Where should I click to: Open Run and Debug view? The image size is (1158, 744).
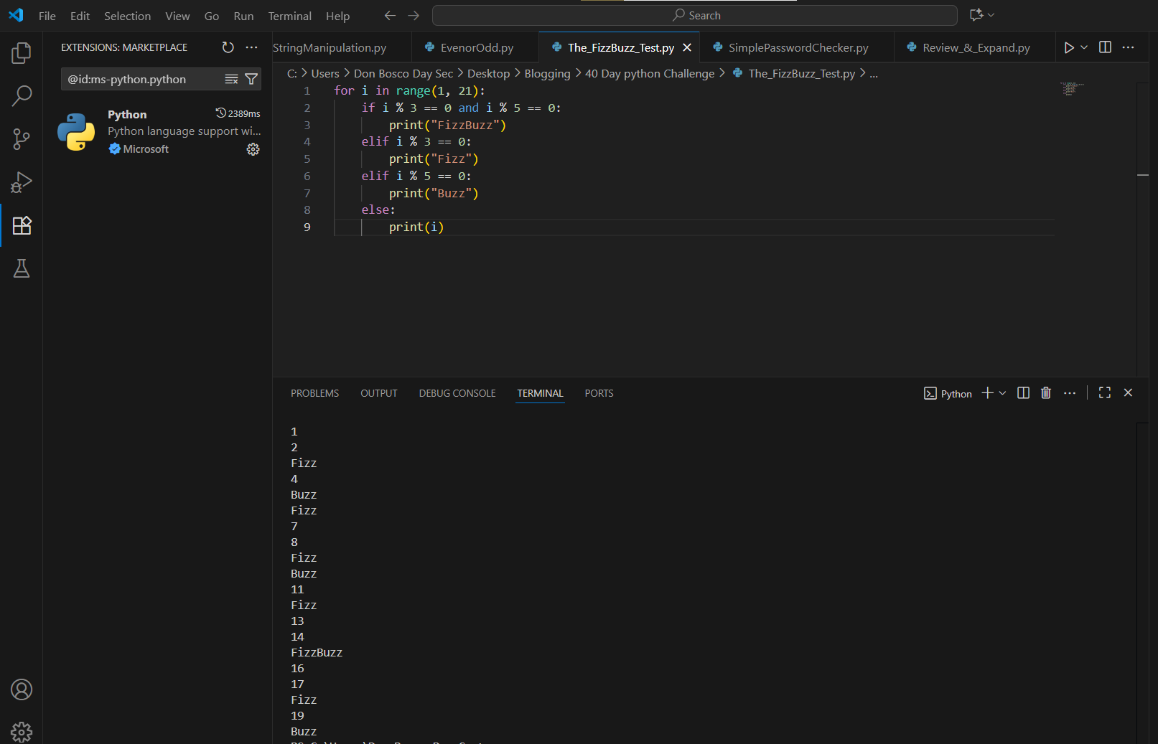point(22,182)
